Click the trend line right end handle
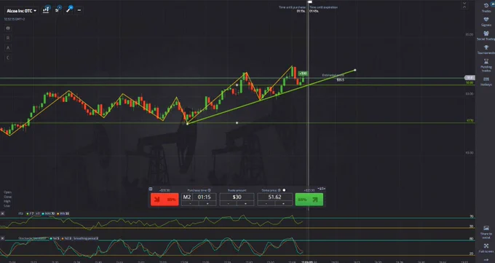 [x=355, y=70]
